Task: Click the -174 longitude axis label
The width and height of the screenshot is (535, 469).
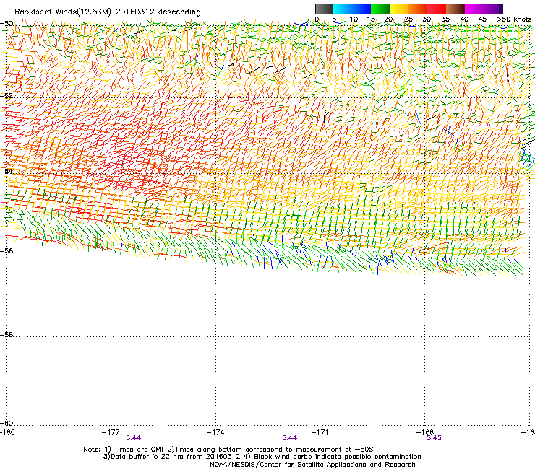Action: 215,432
